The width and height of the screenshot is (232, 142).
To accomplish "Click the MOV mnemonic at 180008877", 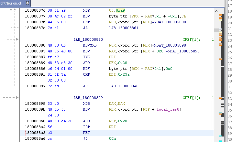I will coord(86,16).
